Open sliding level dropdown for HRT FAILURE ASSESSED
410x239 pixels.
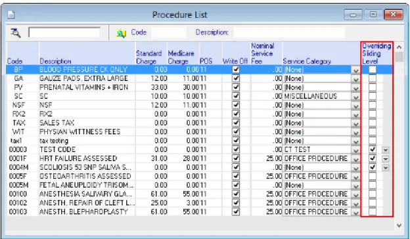385,159
